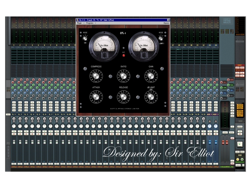
Task: Flip the left MODE switch labeled ON
Action: click(85, 38)
